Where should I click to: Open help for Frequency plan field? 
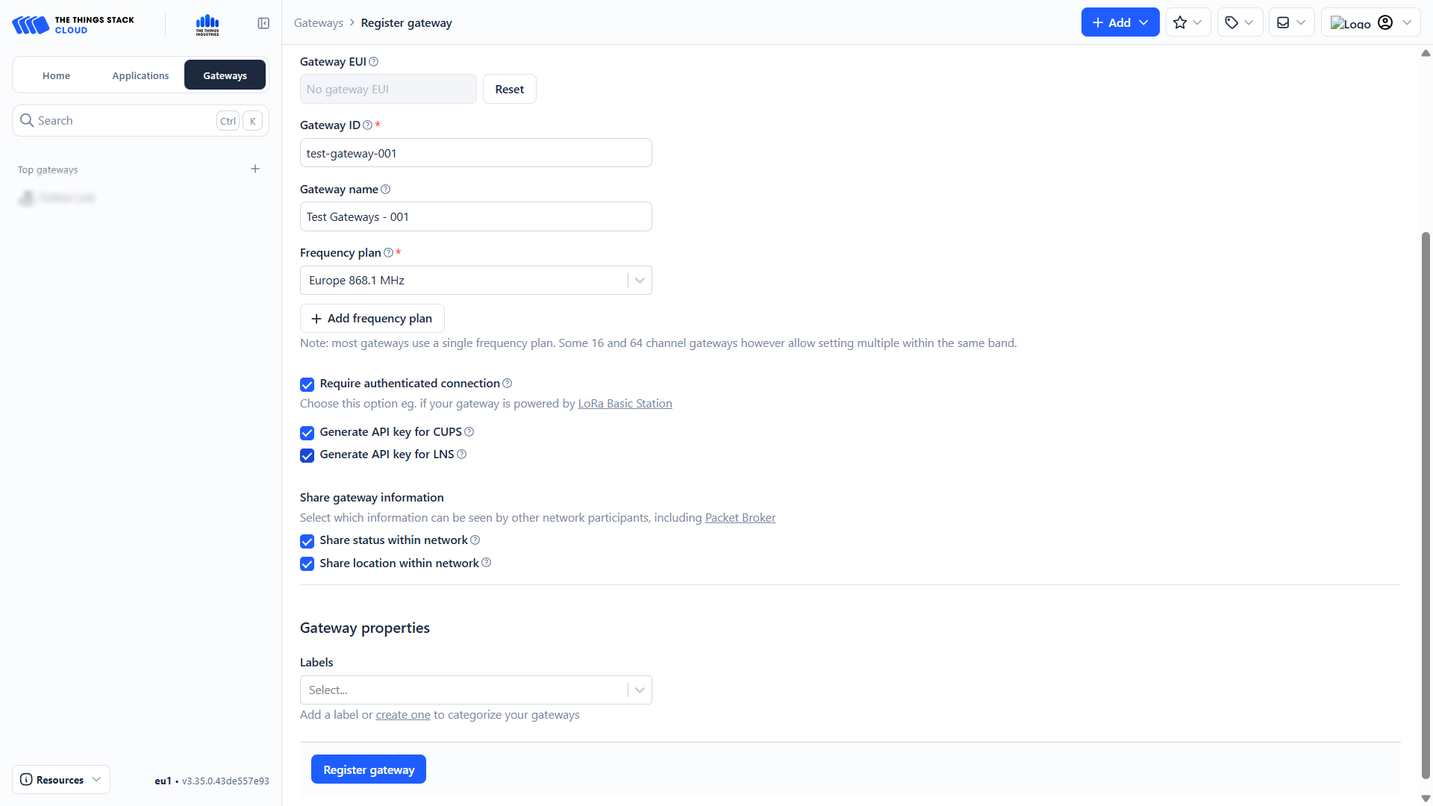click(388, 253)
